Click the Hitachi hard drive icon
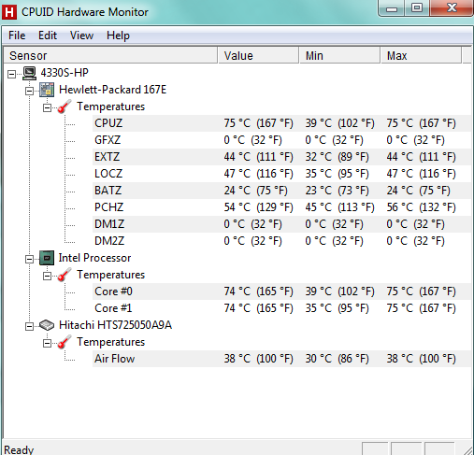The image size is (474, 455). click(x=47, y=325)
